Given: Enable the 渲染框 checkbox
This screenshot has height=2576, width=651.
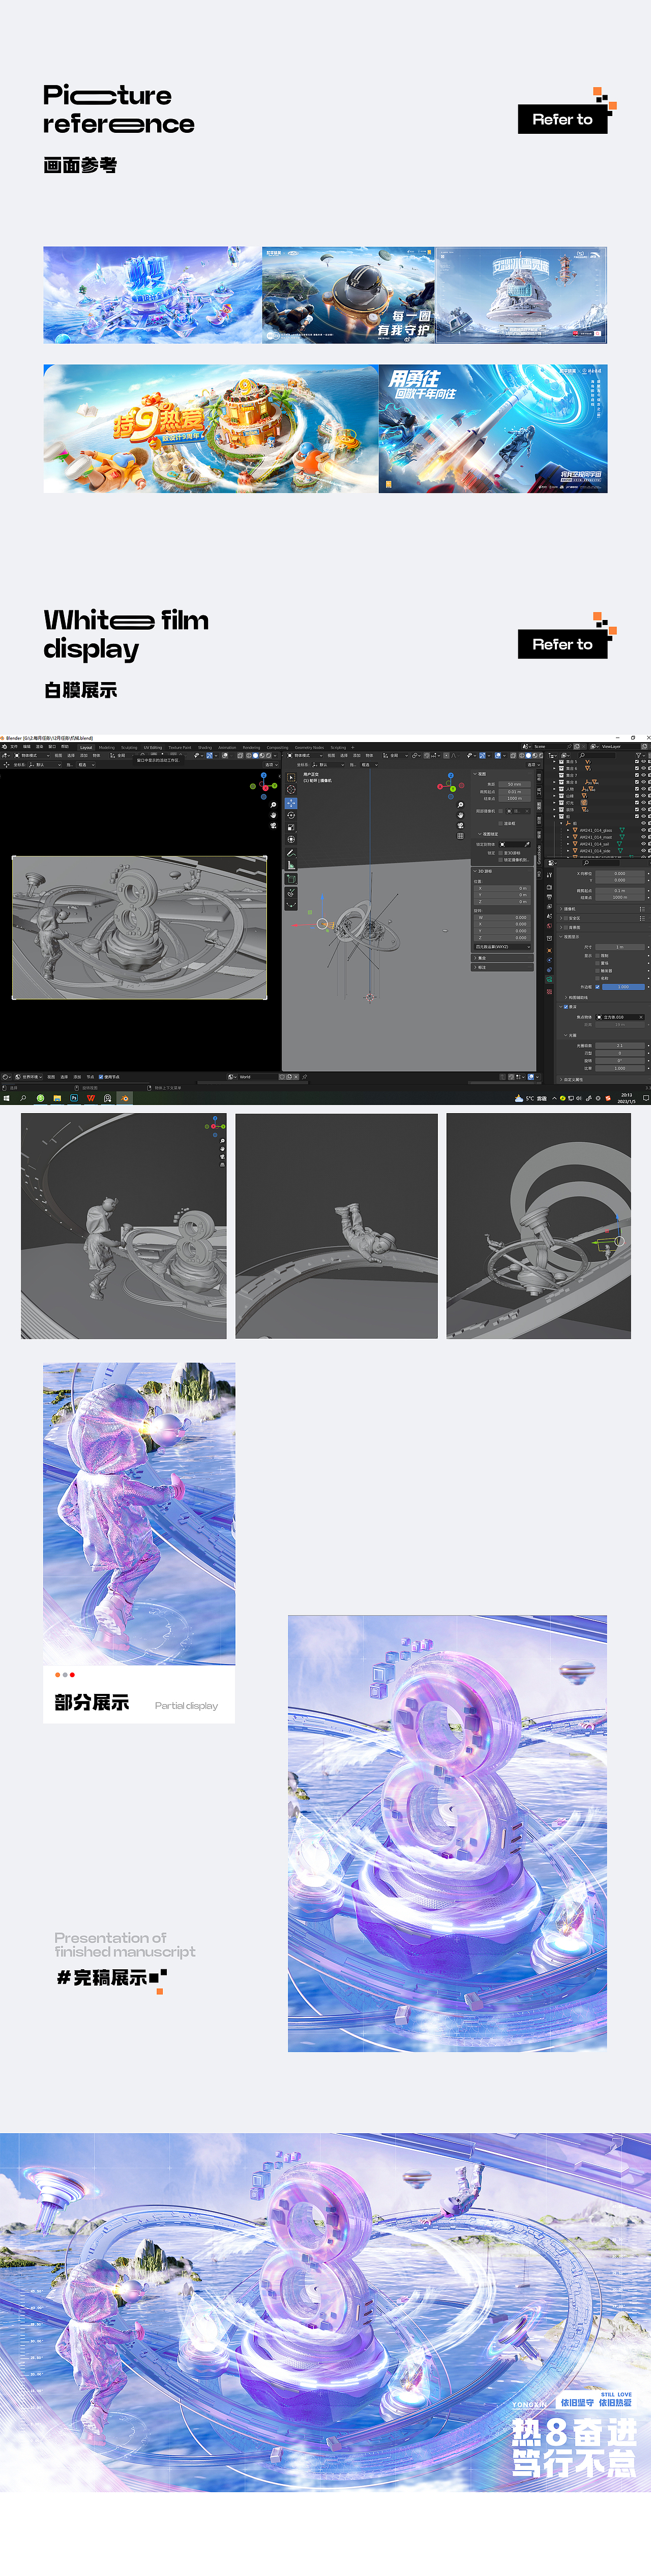Looking at the screenshot, I should pos(502,823).
